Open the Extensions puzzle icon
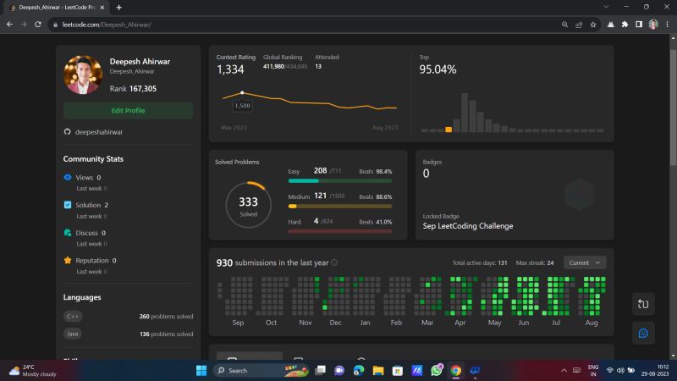 (625, 25)
